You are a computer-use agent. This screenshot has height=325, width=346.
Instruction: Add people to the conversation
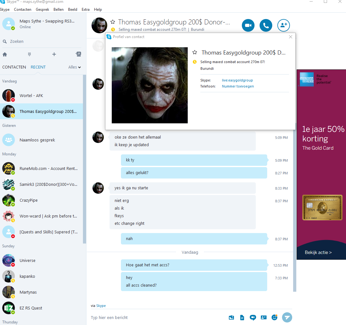[283, 25]
